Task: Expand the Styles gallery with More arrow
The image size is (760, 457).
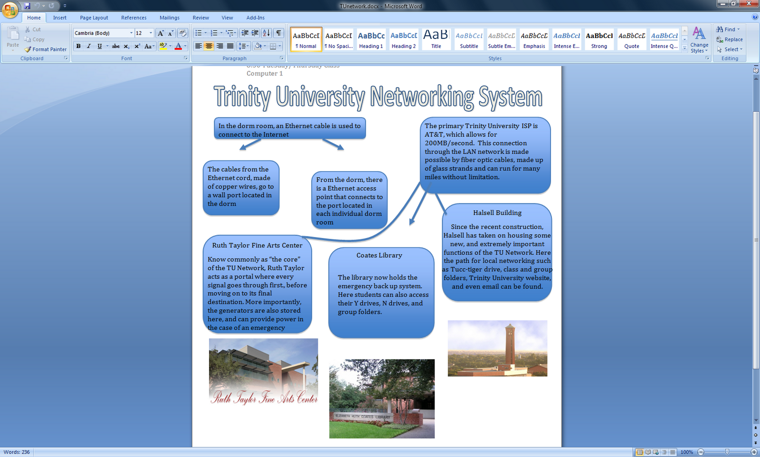Action: (x=684, y=48)
